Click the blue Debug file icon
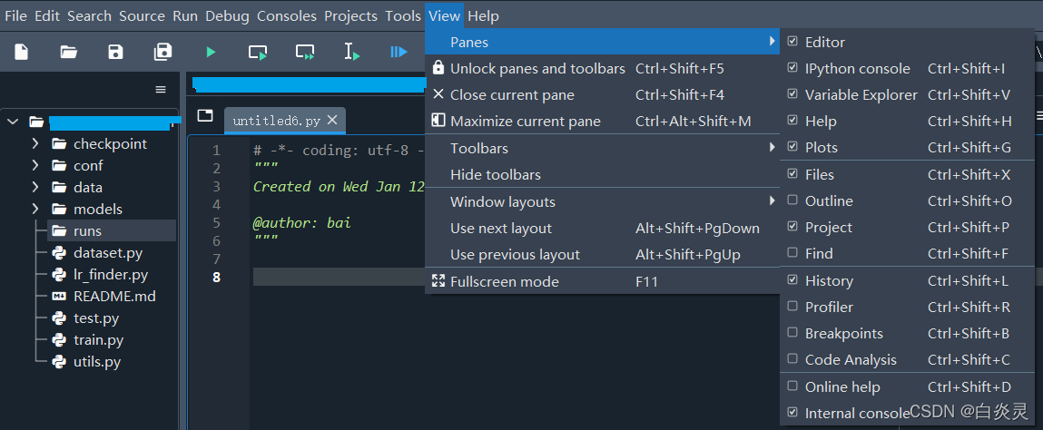 pyautogui.click(x=399, y=52)
